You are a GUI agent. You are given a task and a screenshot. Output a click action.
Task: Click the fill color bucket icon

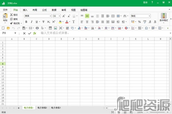60,22
